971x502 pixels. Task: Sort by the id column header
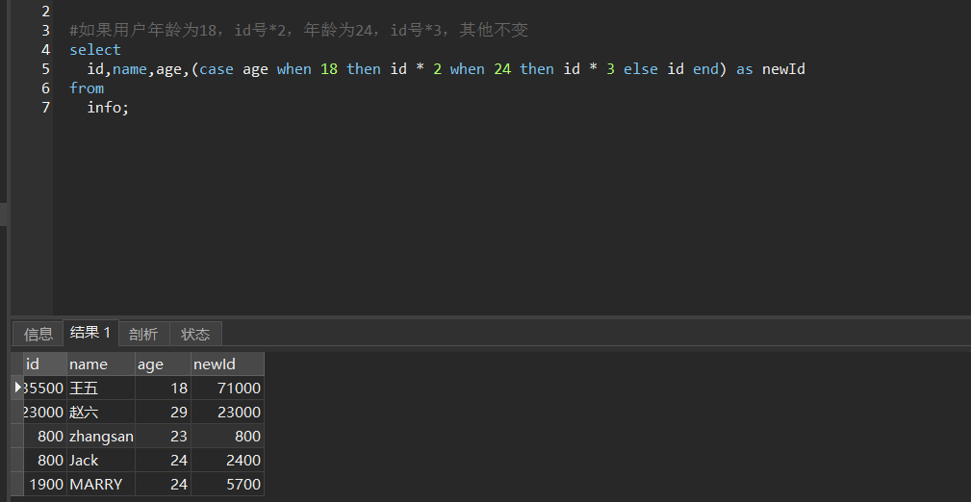coord(44,364)
